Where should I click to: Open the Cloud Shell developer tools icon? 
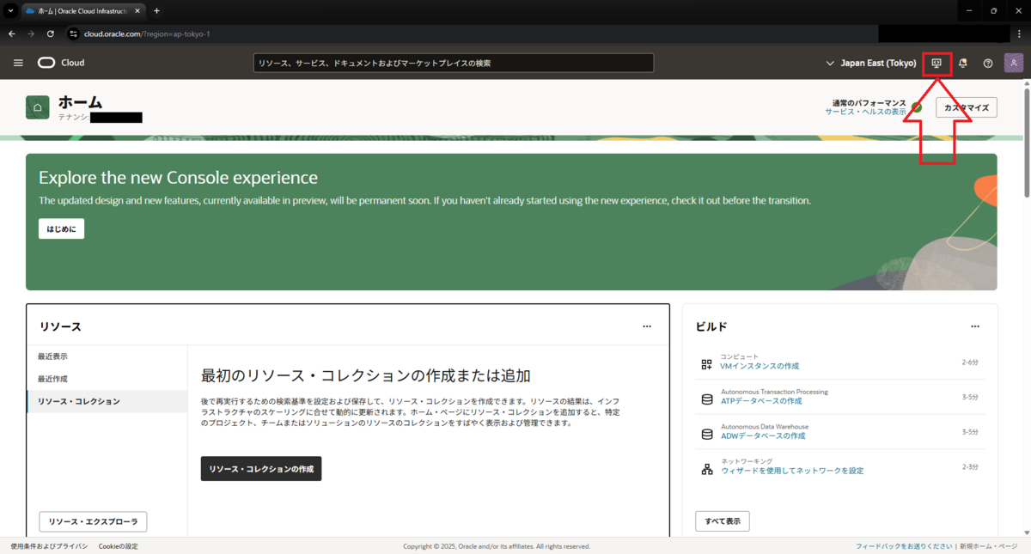[x=936, y=63]
